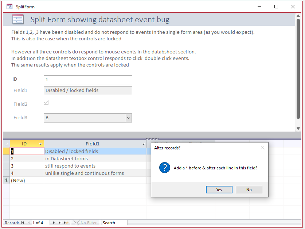Image resolution: width=305 pixels, height=229 pixels.
Task: Click the "in Datasheet forms" cell
Action: pyautogui.click(x=95, y=158)
